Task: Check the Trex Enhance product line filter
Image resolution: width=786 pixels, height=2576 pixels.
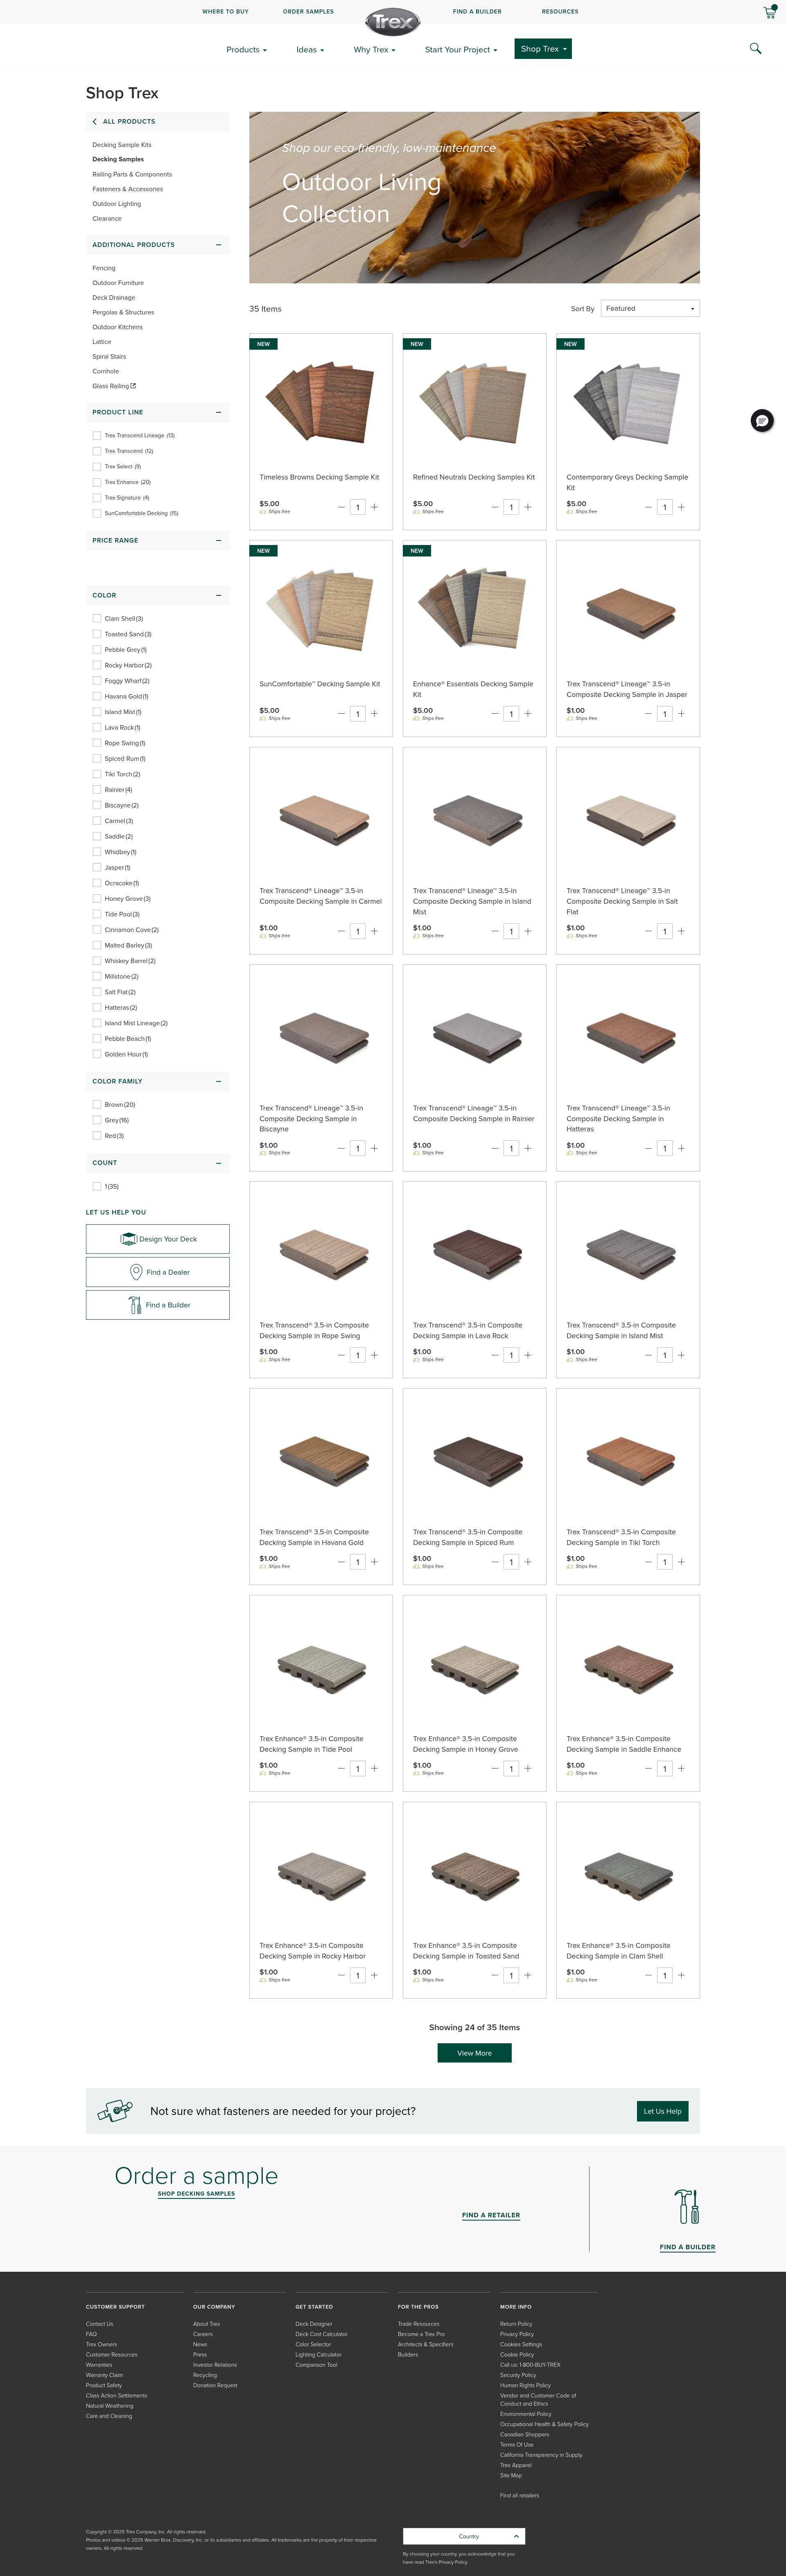Action: pos(97,482)
